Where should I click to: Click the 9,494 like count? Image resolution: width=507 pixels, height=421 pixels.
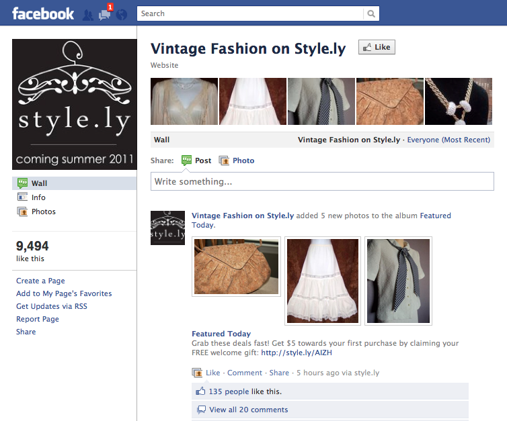point(32,246)
